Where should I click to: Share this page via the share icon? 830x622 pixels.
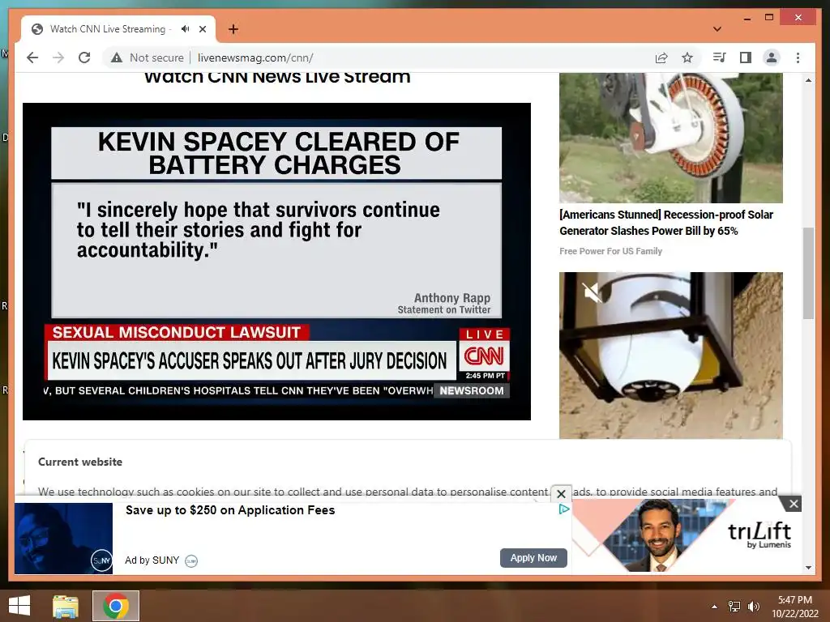[661, 58]
